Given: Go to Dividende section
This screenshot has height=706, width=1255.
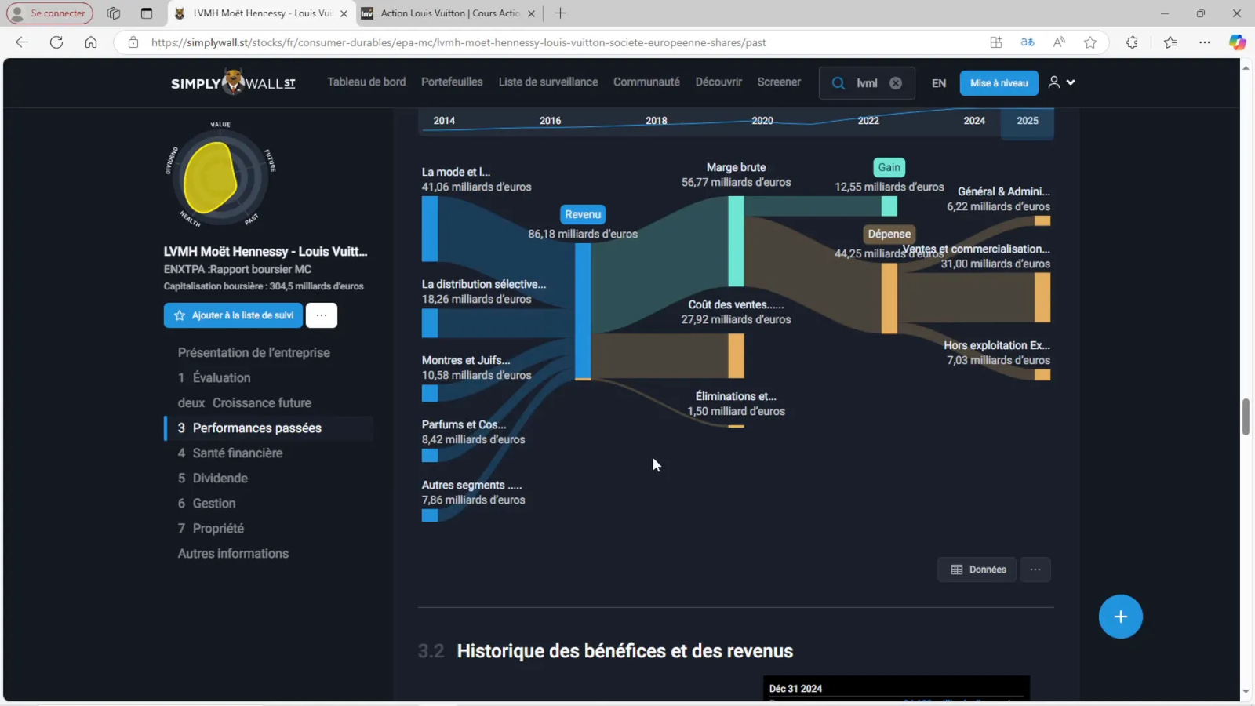Looking at the screenshot, I should coord(213,478).
